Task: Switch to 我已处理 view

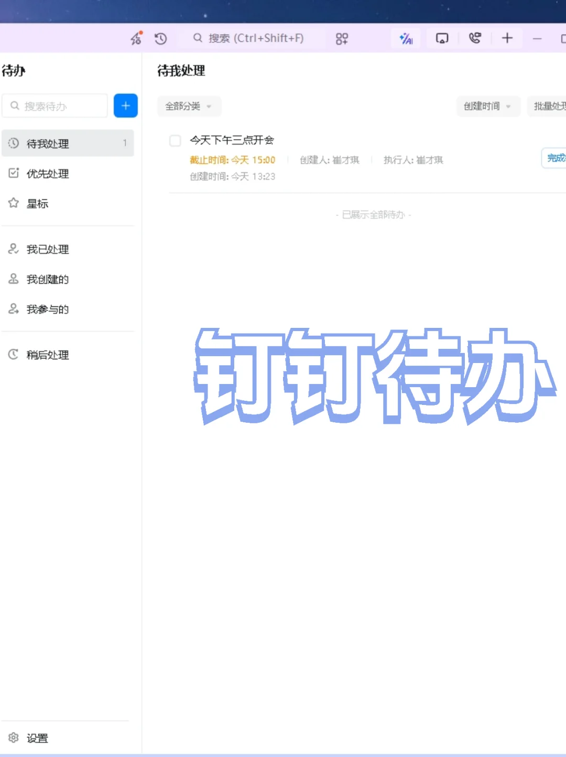Action: pos(48,249)
